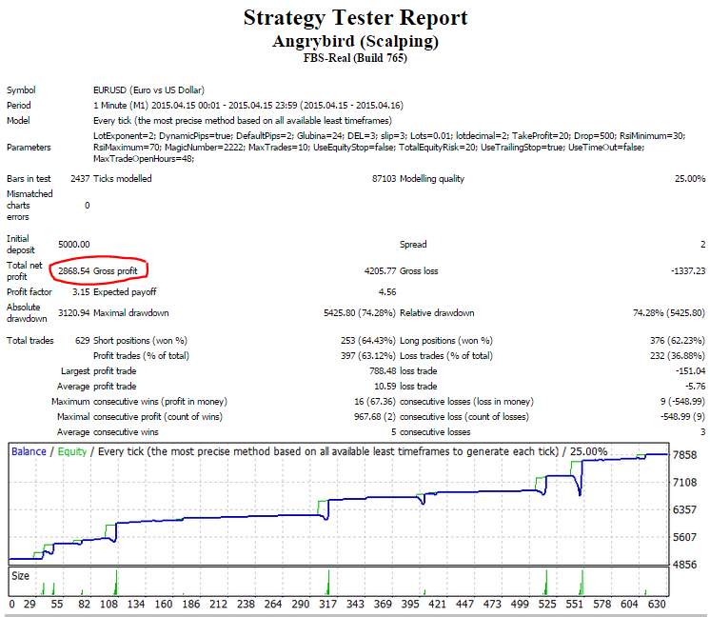Click the Initial deposit value 5000.00
This screenshot has width=710, height=617.
(74, 244)
